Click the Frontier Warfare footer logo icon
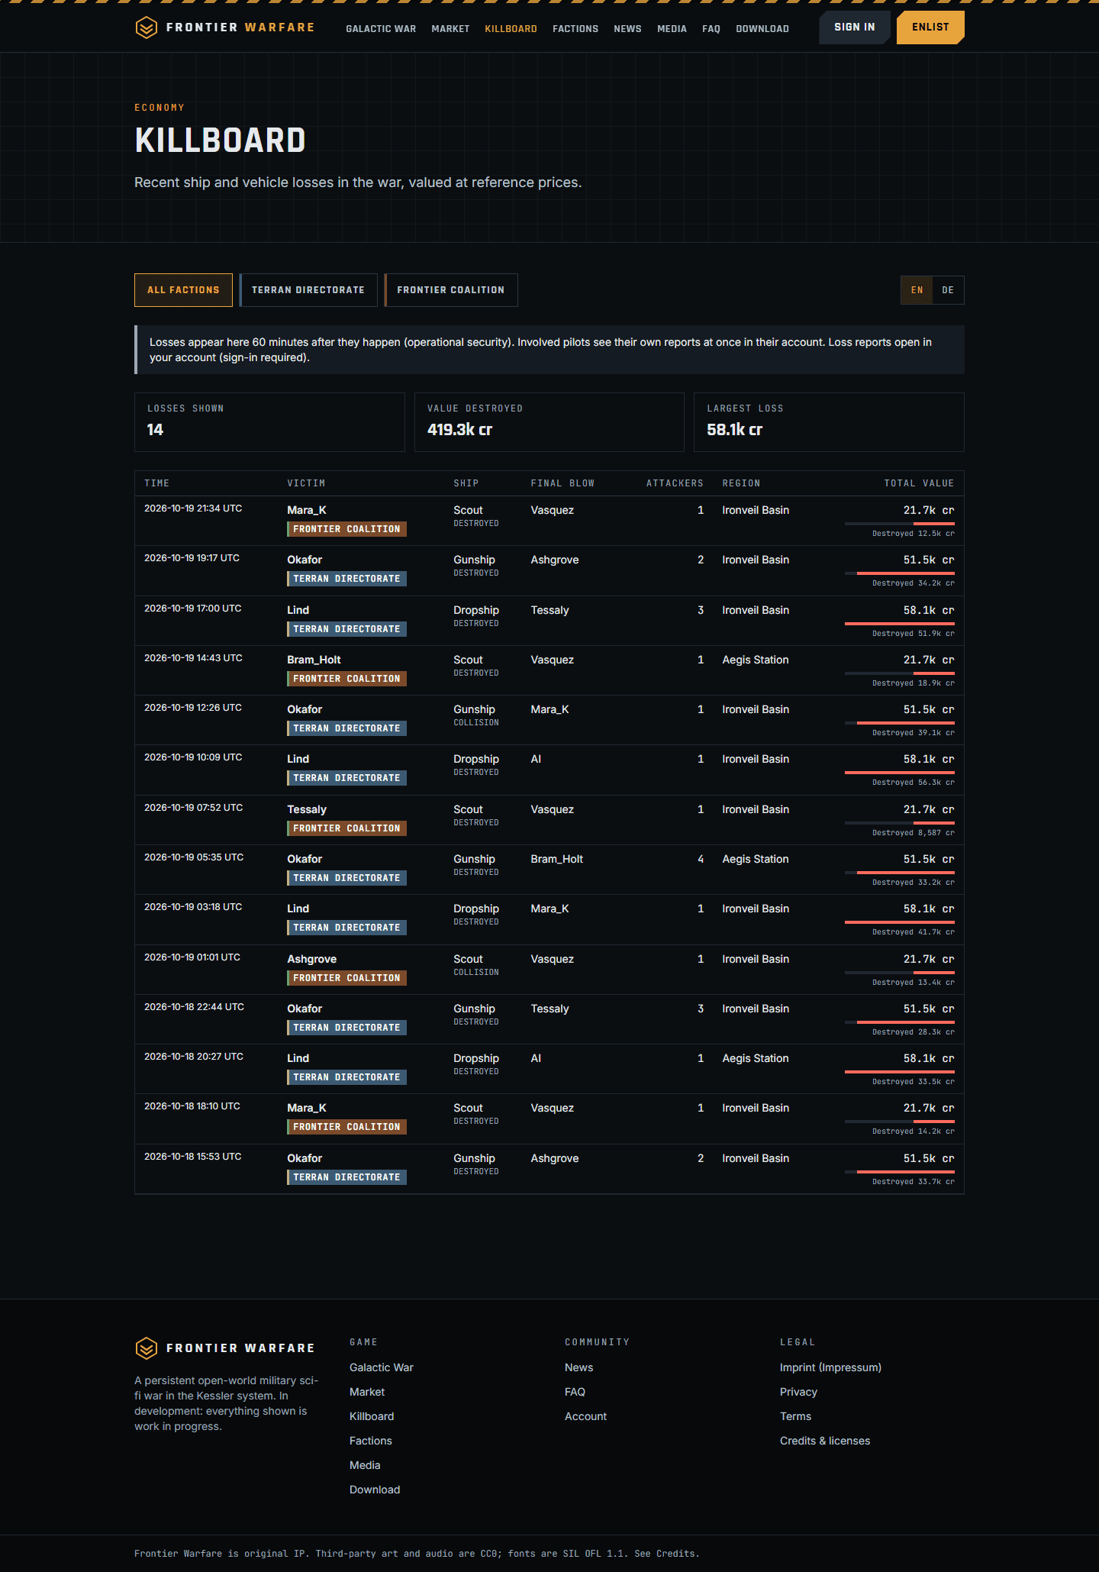This screenshot has width=1099, height=1572. pos(146,1348)
